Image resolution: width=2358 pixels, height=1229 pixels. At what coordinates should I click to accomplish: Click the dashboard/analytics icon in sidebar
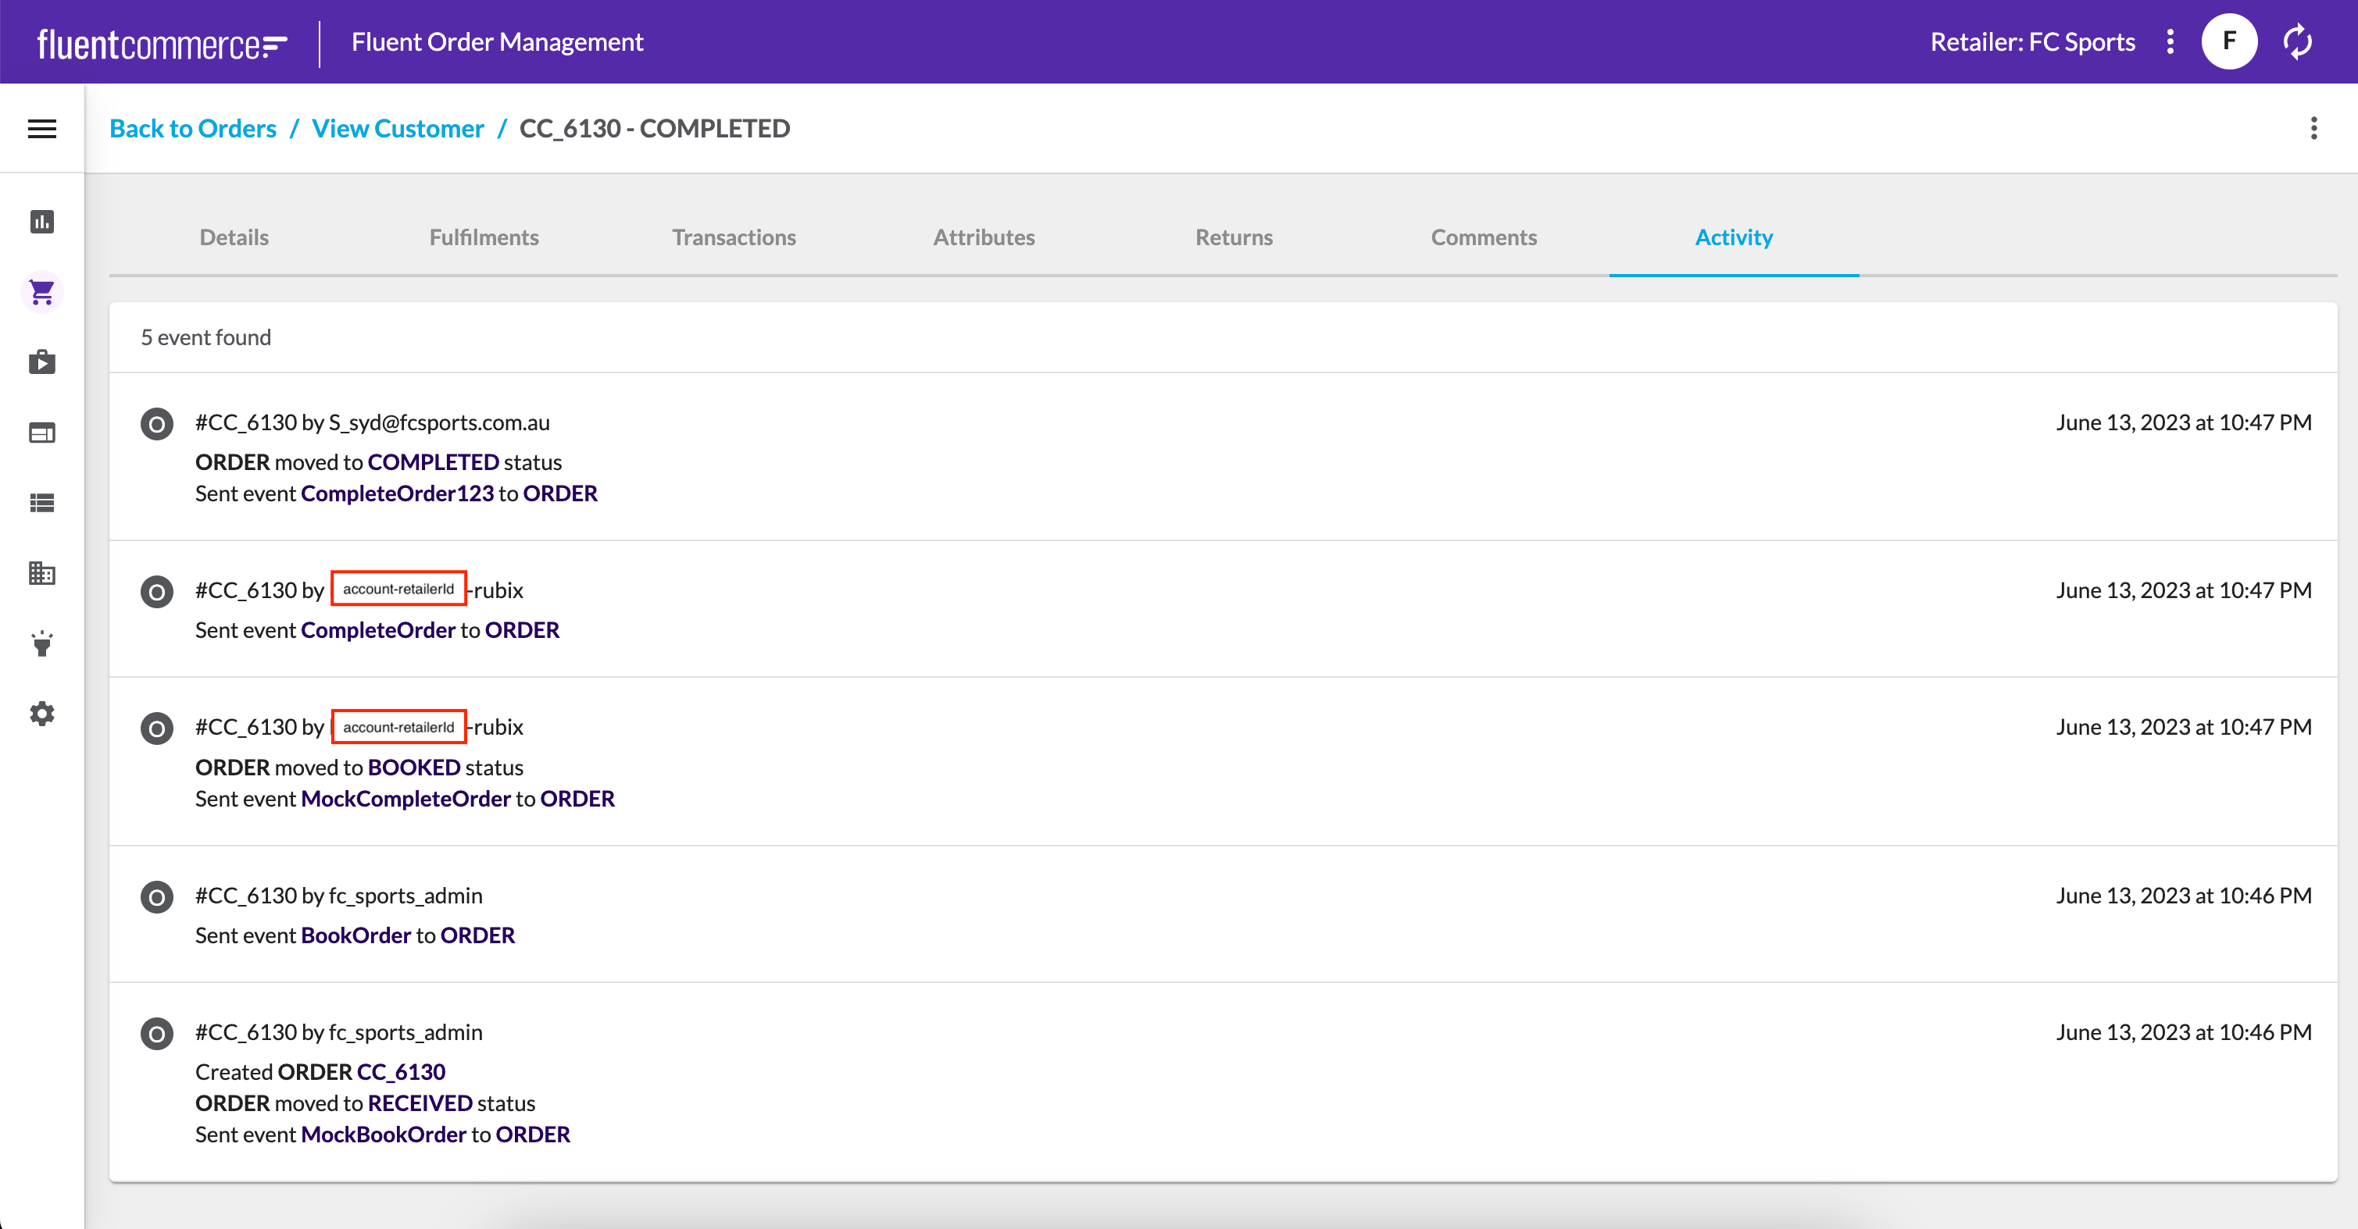pyautogui.click(x=42, y=221)
